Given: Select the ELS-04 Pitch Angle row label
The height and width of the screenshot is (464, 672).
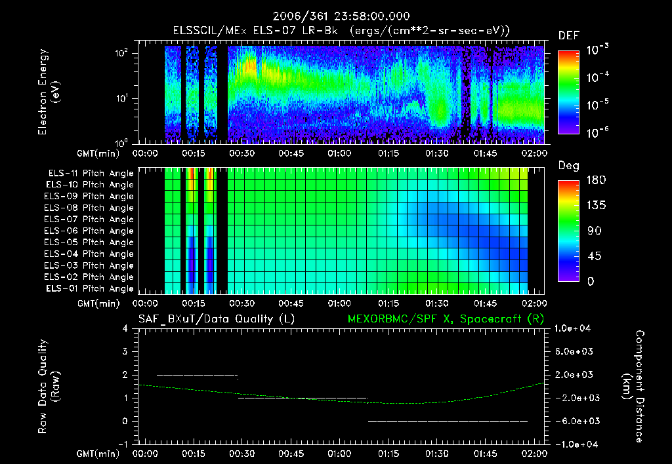Looking at the screenshot, I should 89,254.
